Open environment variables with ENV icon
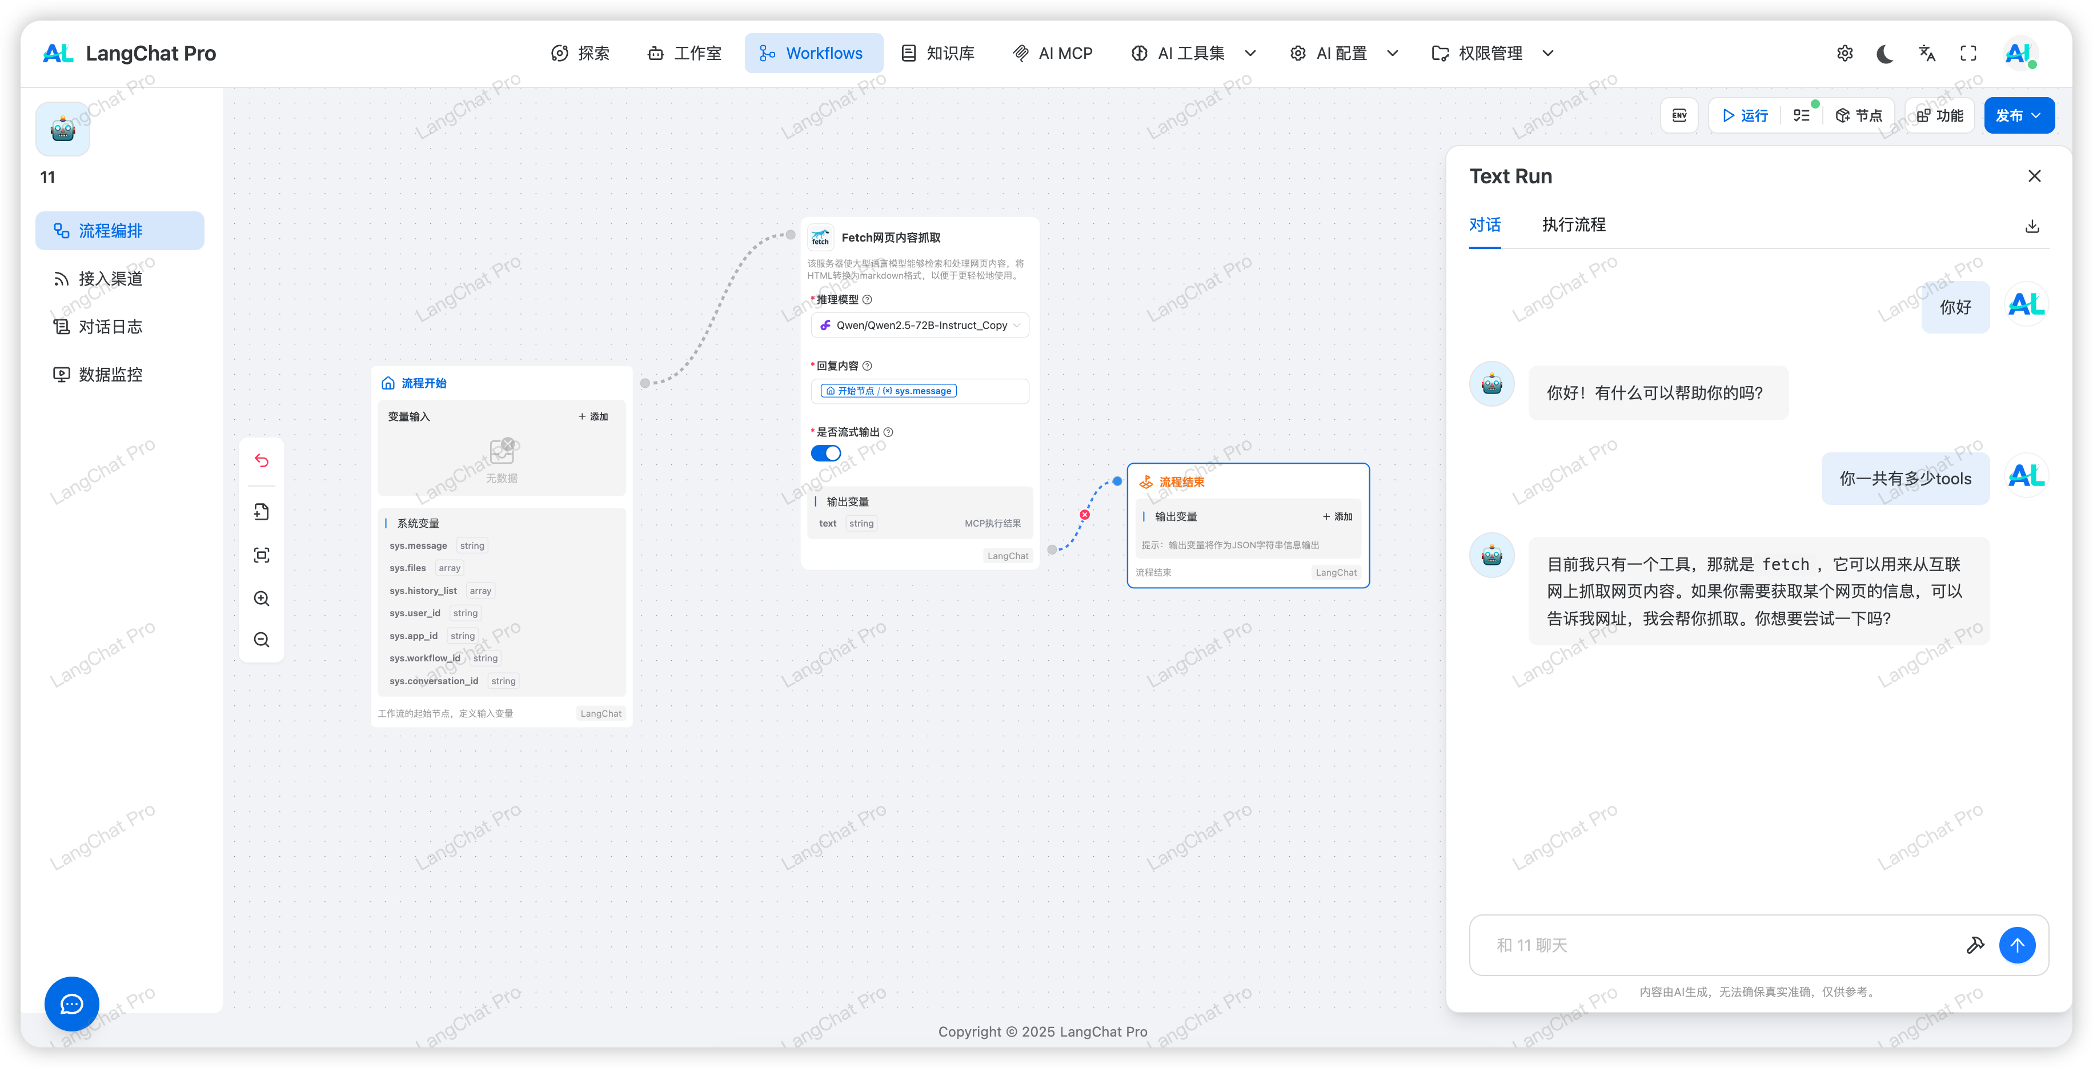Screen dimensions: 2093x1068 coord(1679,115)
